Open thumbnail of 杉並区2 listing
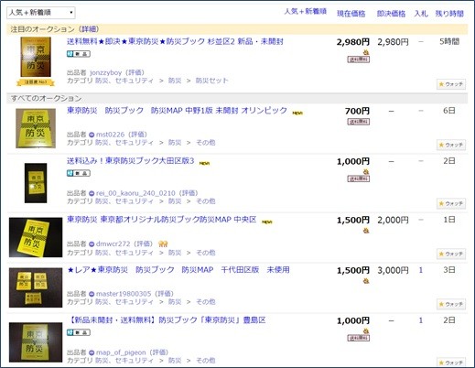Viewport: 475px width, 368px height. [36, 57]
